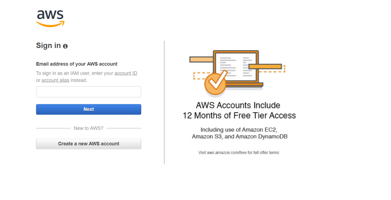
Task: Click Create a new AWS account
Action: click(x=89, y=144)
